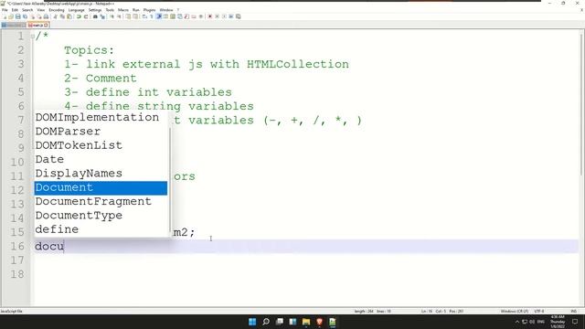Screen dimensions: 585x329
Task: Click the Cut toolbar icon
Action: tap(55, 16)
